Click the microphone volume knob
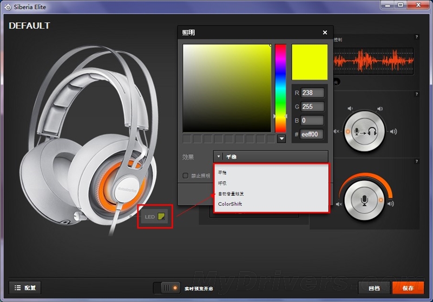 tap(364, 200)
